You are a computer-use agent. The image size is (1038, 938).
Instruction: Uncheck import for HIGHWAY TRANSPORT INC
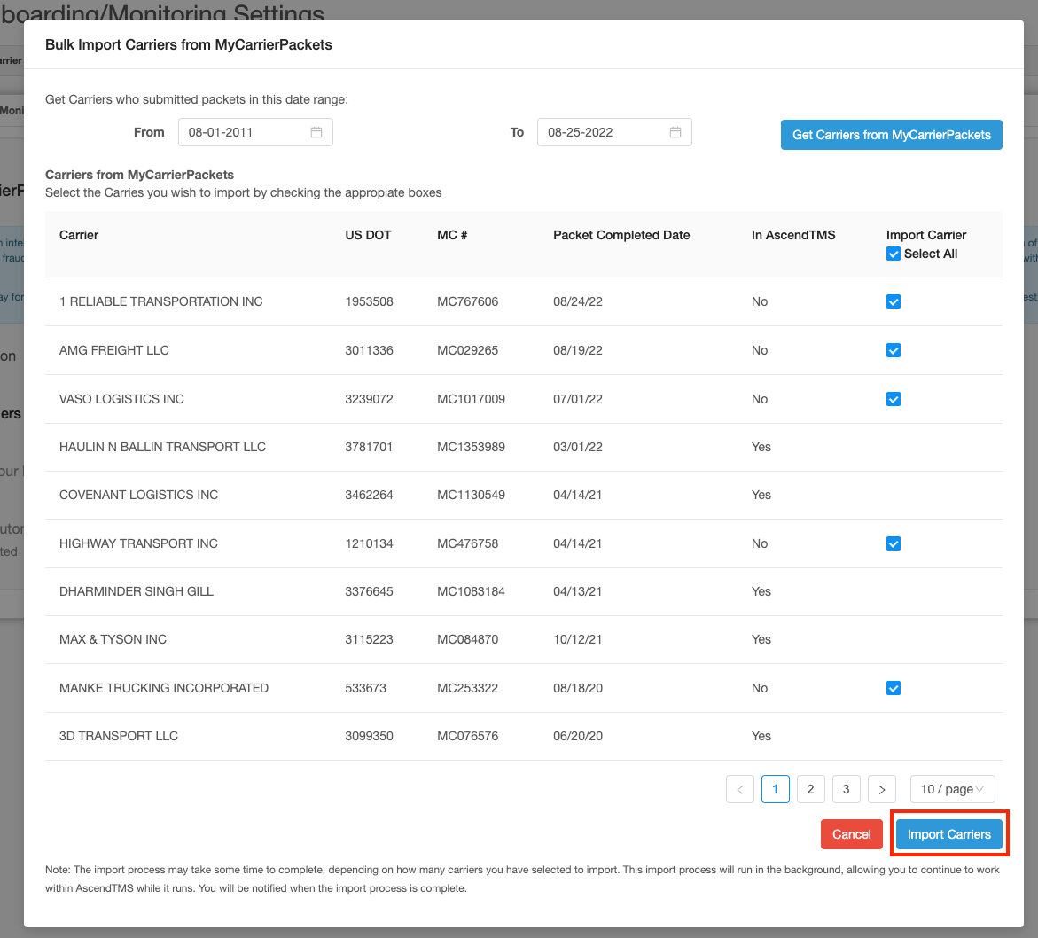[x=893, y=543]
